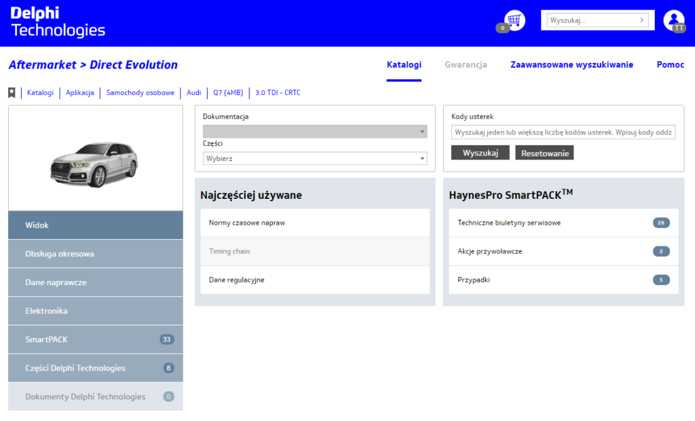This screenshot has width=695, height=421.
Task: Click the Audi Q7 car thumbnail
Action: click(94, 164)
